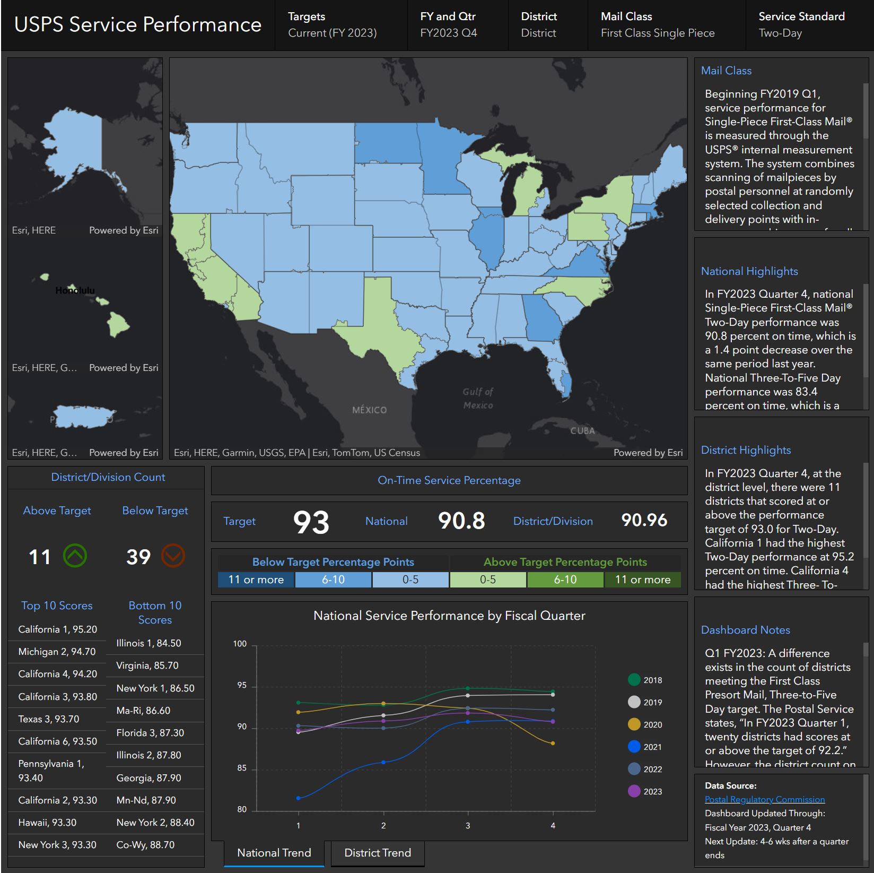Toggle the 2020 legend circle
874x873 pixels.
634,724
